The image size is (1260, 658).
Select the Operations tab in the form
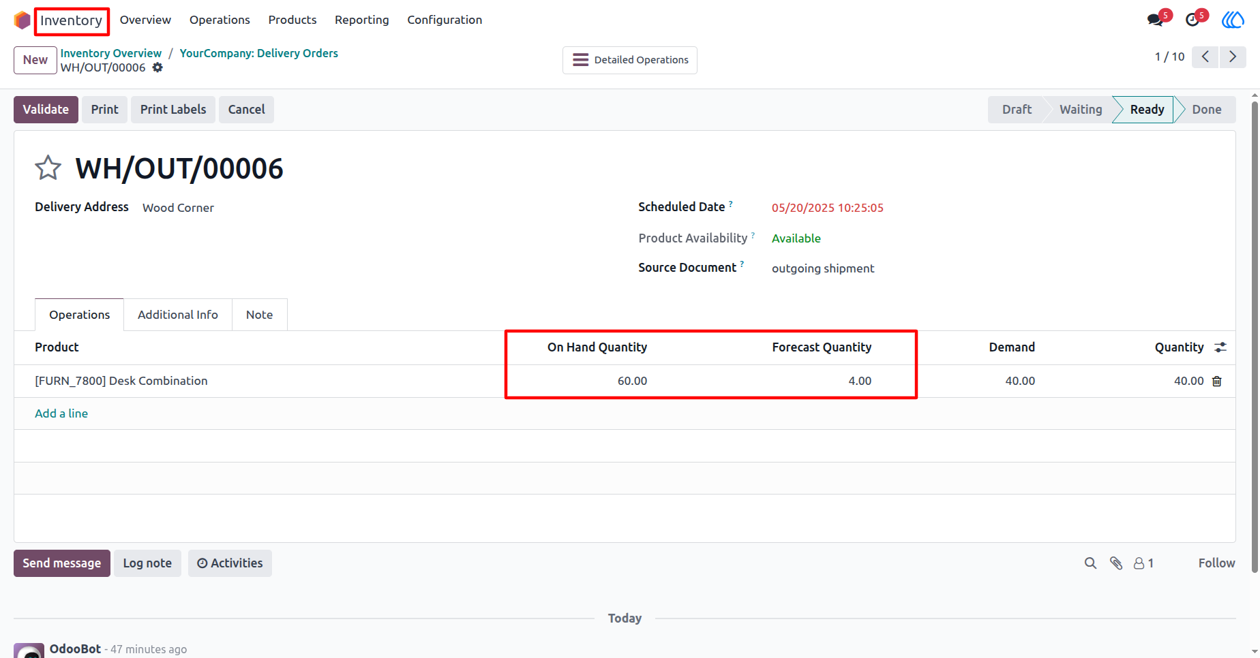point(80,315)
